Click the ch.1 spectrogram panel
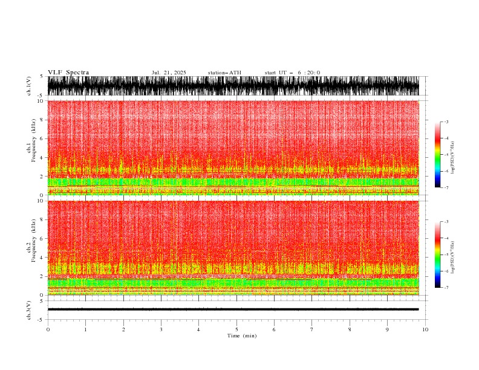Image resolution: width=479 pixels, height=370 pixels. click(x=233, y=148)
